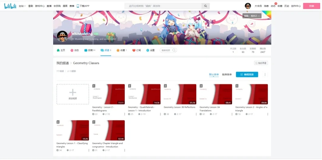Focus the top search input field

pyautogui.click(x=163, y=6)
